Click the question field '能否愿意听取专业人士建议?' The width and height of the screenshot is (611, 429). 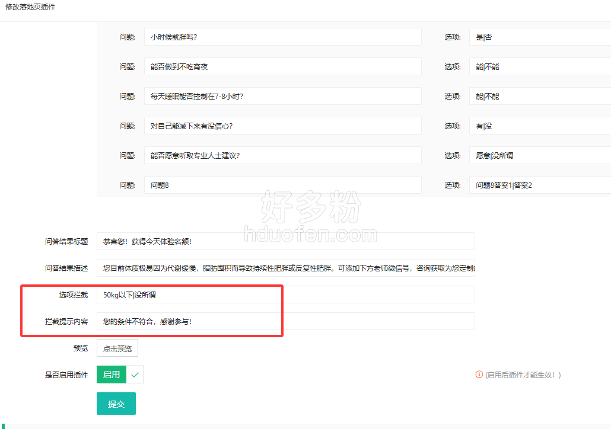click(282, 155)
